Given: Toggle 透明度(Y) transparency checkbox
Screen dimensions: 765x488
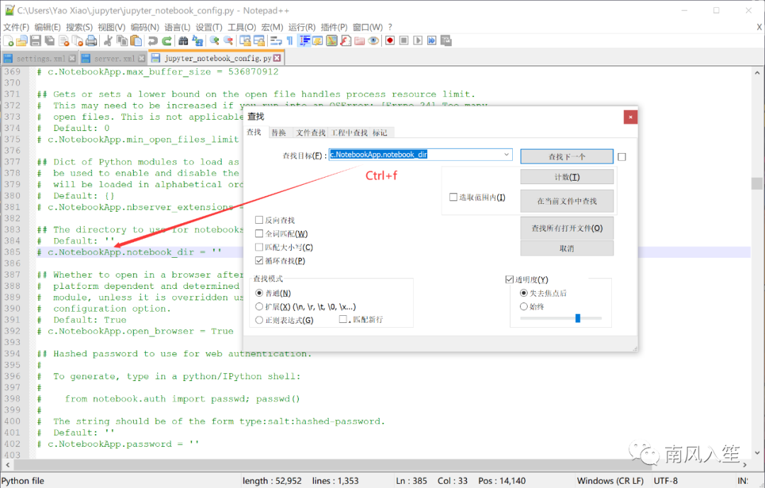Looking at the screenshot, I should click(509, 280).
